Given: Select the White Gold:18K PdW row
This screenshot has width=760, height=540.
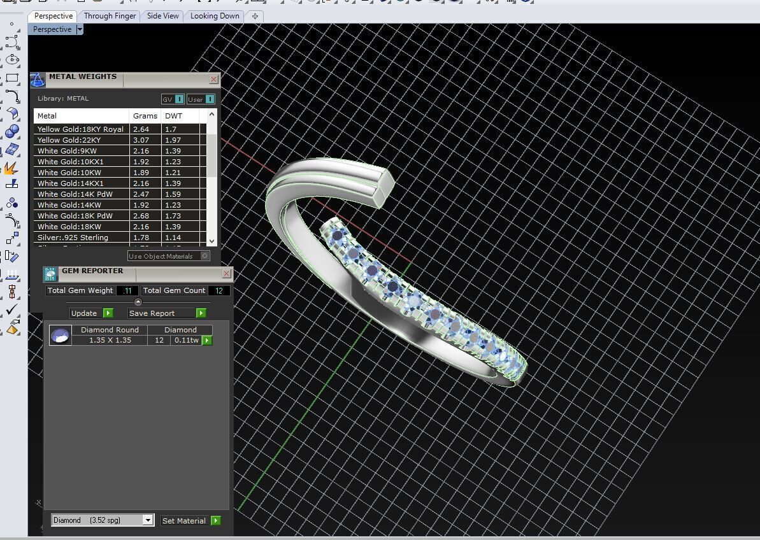Looking at the screenshot, I should point(120,215).
